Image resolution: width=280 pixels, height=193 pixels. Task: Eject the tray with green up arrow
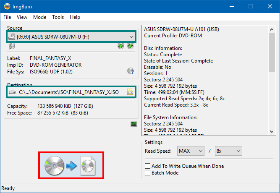[121, 46]
